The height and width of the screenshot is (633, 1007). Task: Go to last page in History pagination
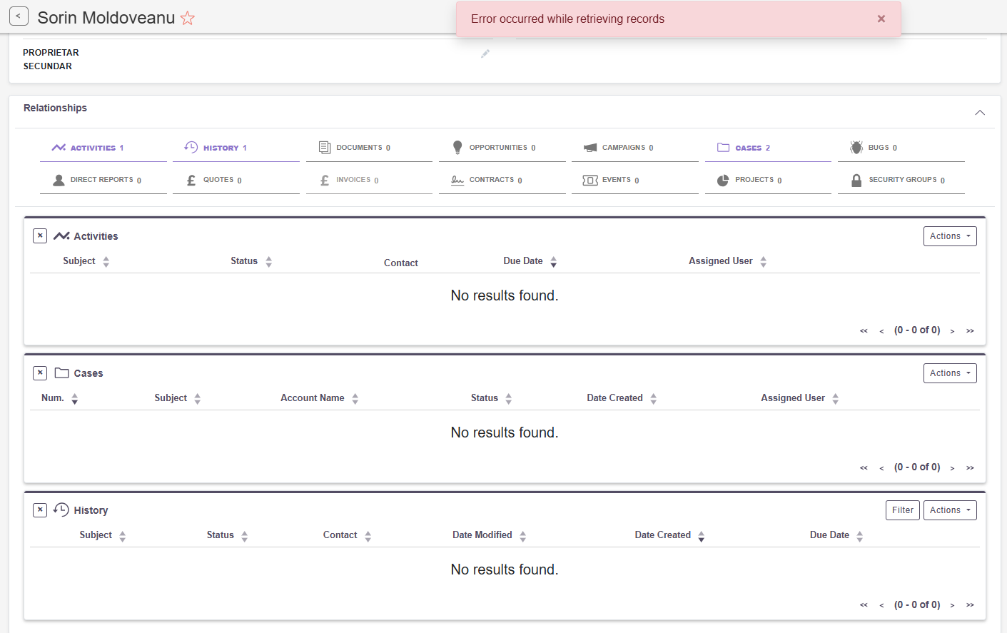[x=970, y=605]
